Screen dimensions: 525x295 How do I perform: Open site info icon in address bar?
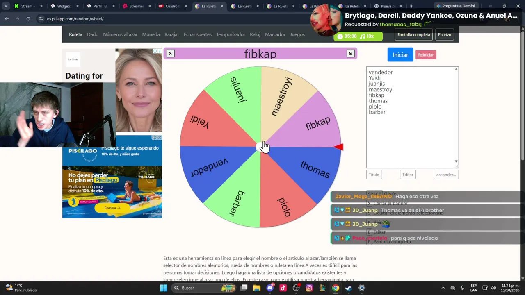[x=41, y=19]
